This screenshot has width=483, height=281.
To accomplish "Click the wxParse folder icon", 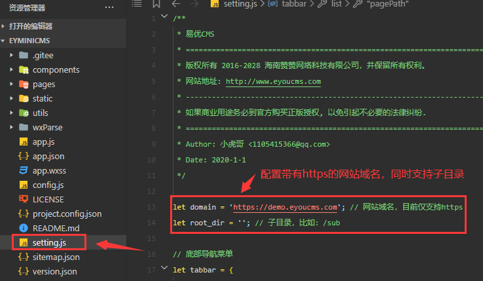I will (24, 127).
